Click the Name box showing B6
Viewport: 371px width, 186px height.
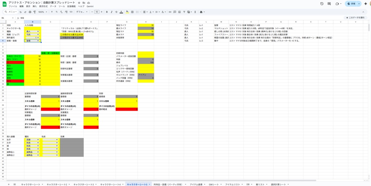click(x=8, y=18)
